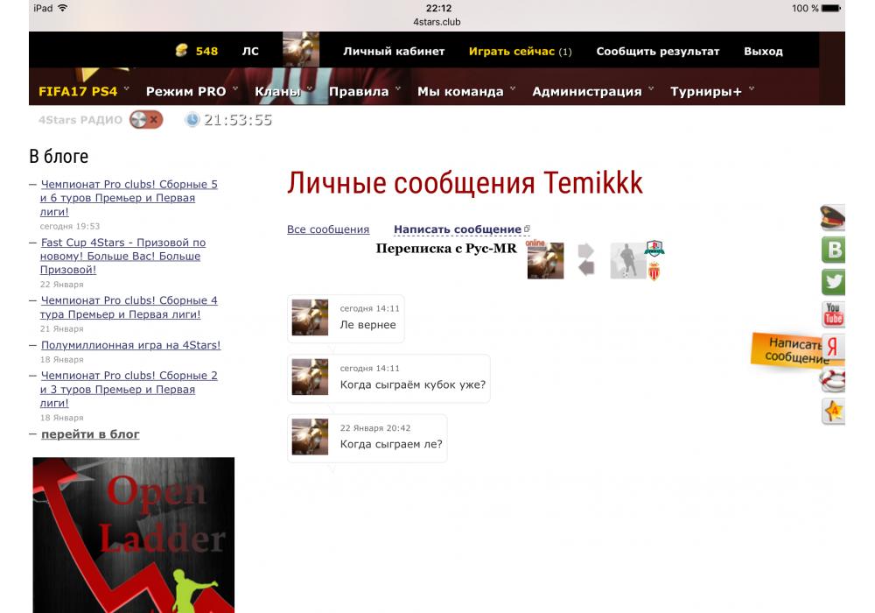Open Личный кабинет

click(394, 51)
